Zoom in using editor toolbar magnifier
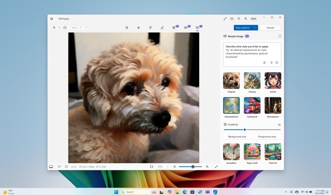The image size is (331, 195). point(54,27)
